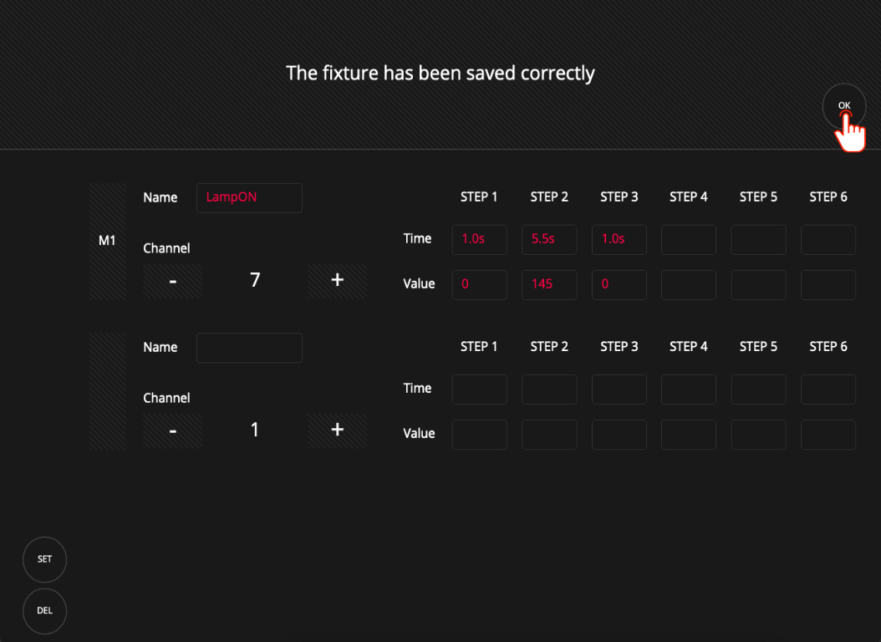Image resolution: width=881 pixels, height=642 pixels.
Task: Click 'The fixture has been saved correctly' message
Action: [x=440, y=74]
